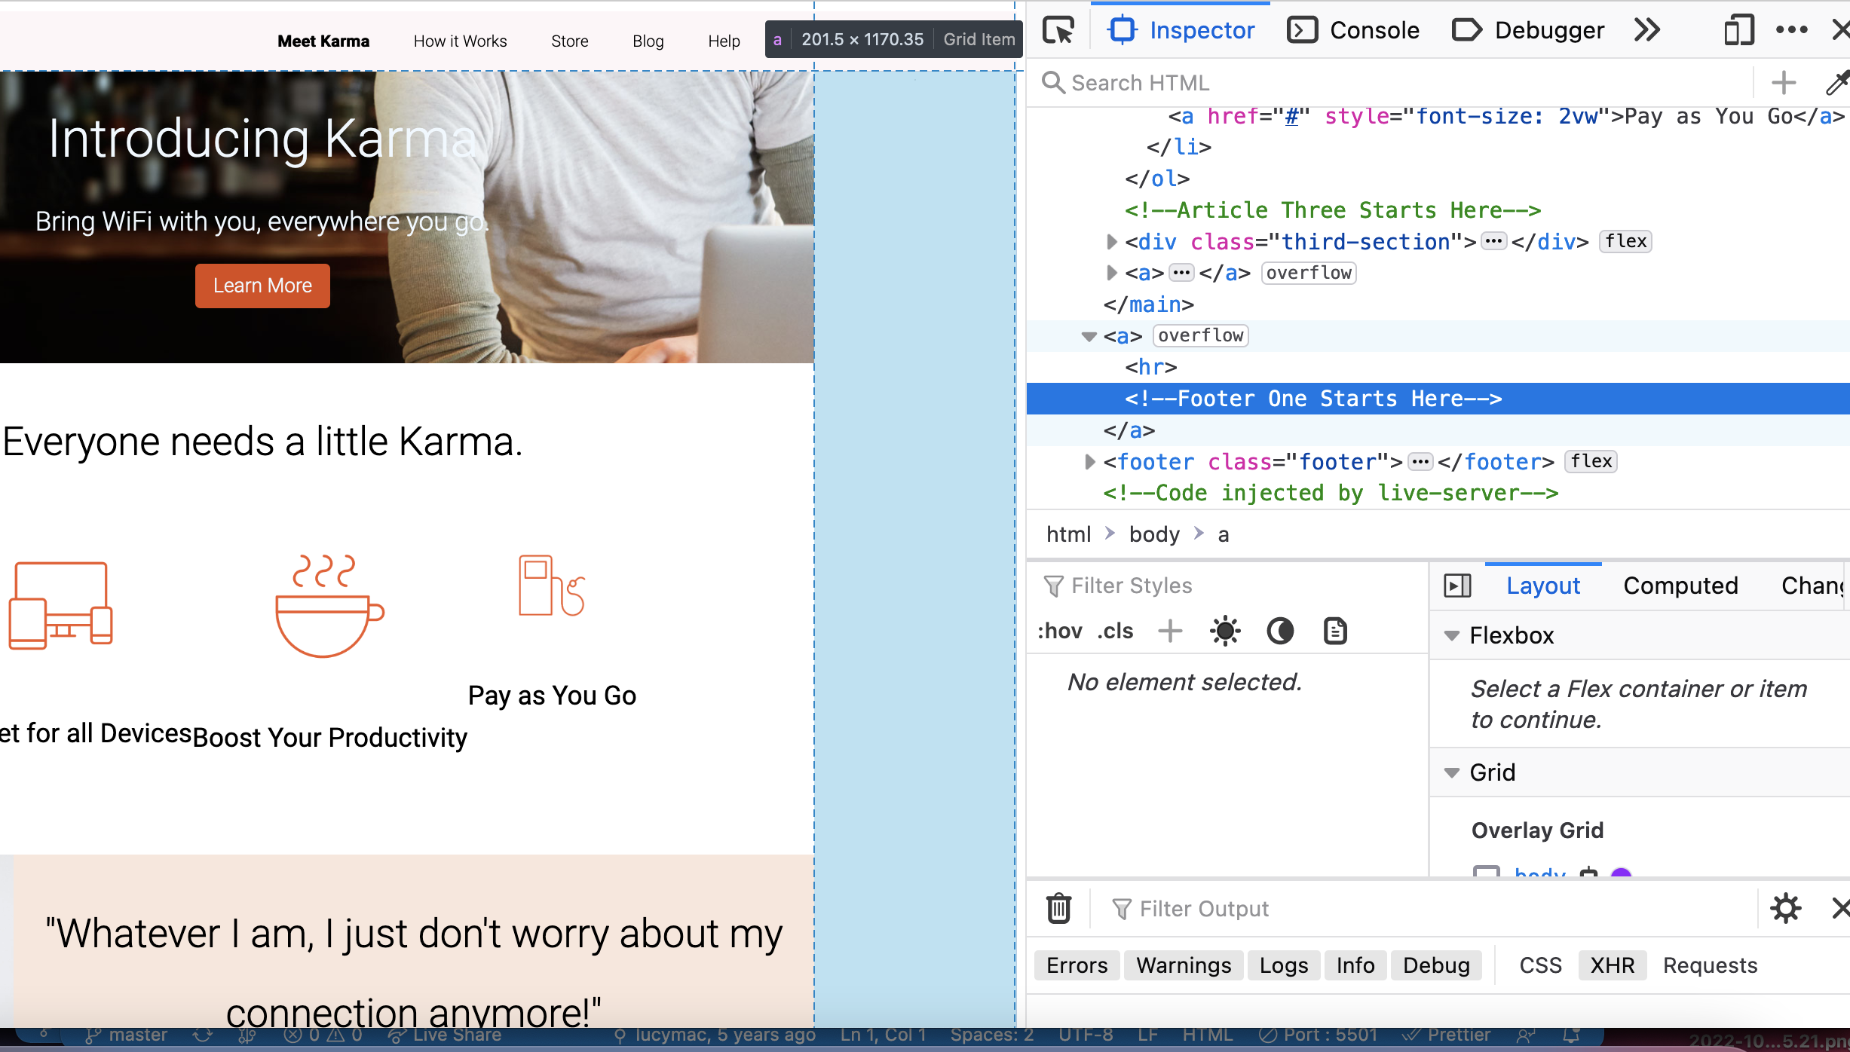Click the Pay as You Go webpage link
The width and height of the screenshot is (1850, 1052).
tap(552, 695)
